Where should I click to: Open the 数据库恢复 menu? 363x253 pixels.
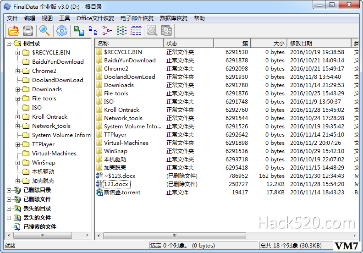(x=173, y=18)
